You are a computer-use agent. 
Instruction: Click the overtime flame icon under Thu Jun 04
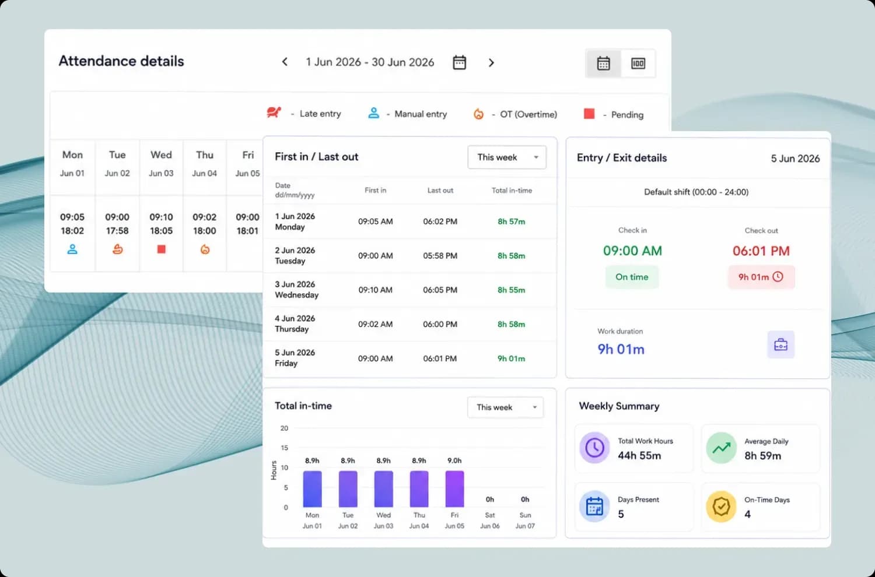tap(205, 249)
